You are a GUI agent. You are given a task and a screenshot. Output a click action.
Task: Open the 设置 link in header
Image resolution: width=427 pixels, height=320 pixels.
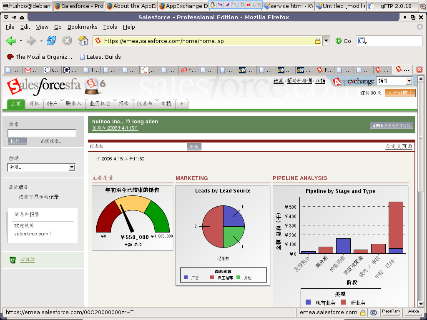pos(278,81)
